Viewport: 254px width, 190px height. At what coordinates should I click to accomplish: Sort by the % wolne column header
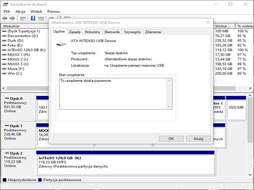click(x=244, y=26)
